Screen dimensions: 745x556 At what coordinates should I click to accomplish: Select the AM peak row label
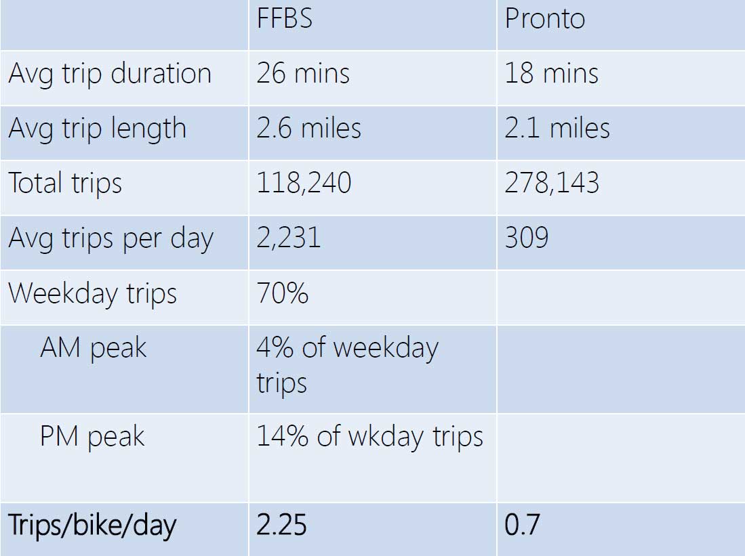click(x=93, y=348)
